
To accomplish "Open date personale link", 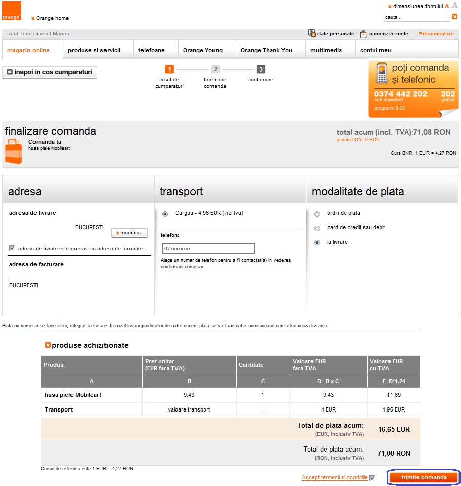I will click(x=336, y=34).
